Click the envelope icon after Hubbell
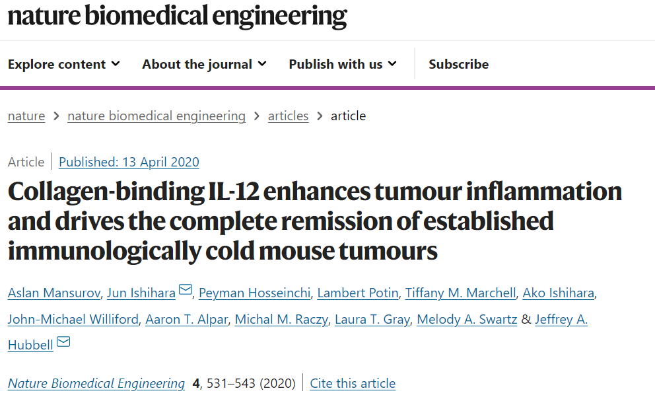Viewport: 655px width, 399px height. pyautogui.click(x=63, y=342)
